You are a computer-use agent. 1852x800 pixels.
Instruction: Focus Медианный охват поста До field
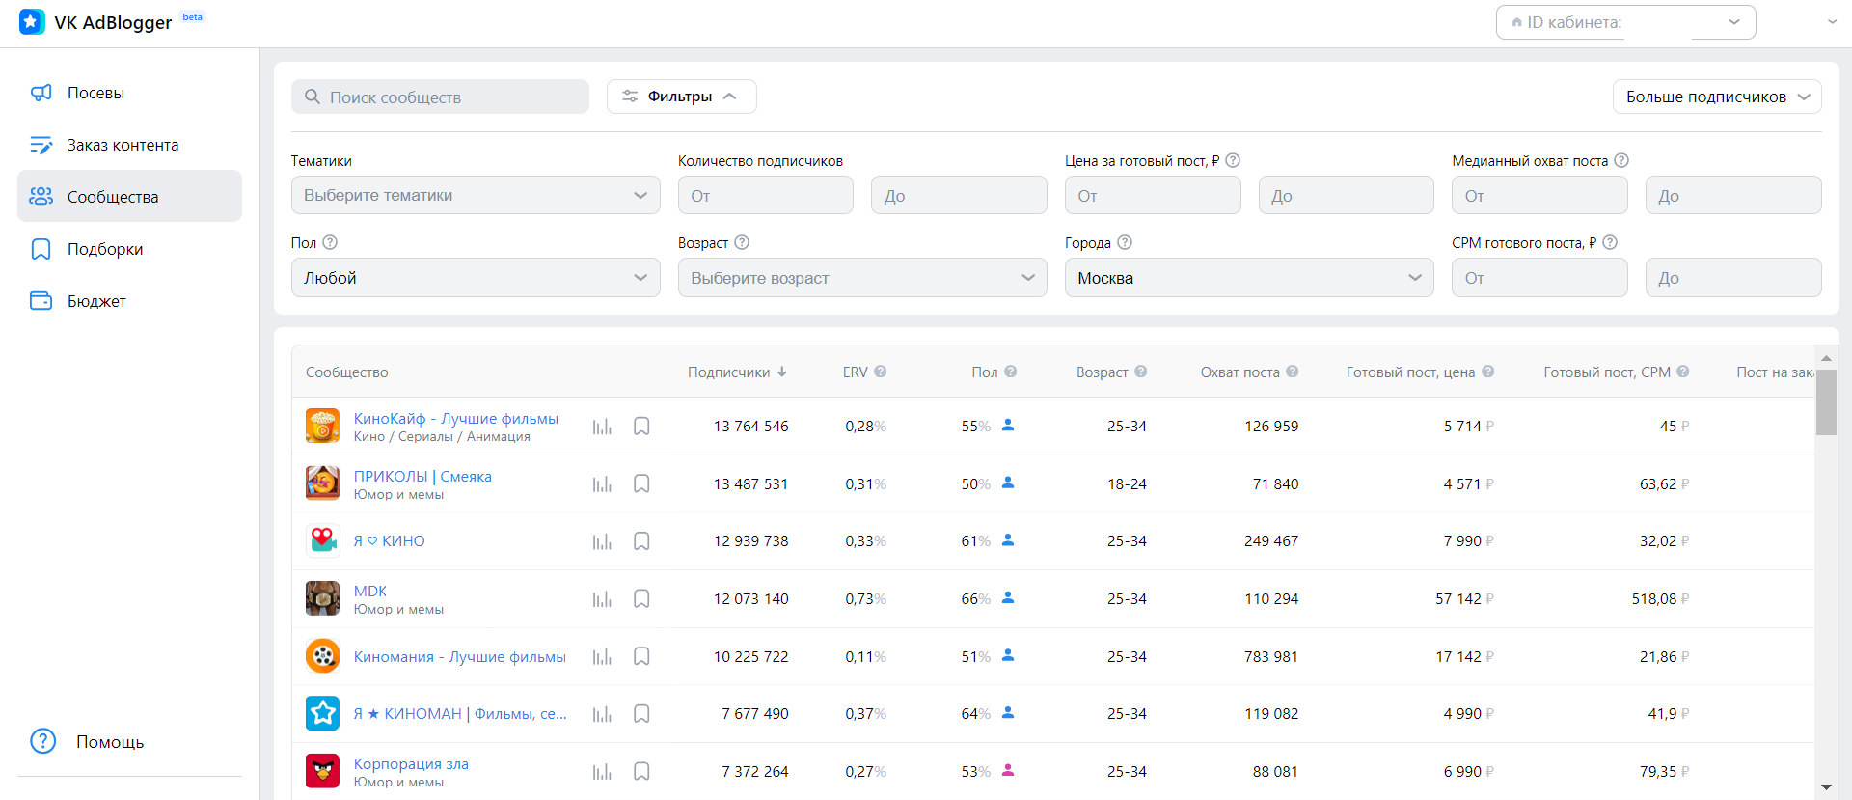tap(1733, 195)
